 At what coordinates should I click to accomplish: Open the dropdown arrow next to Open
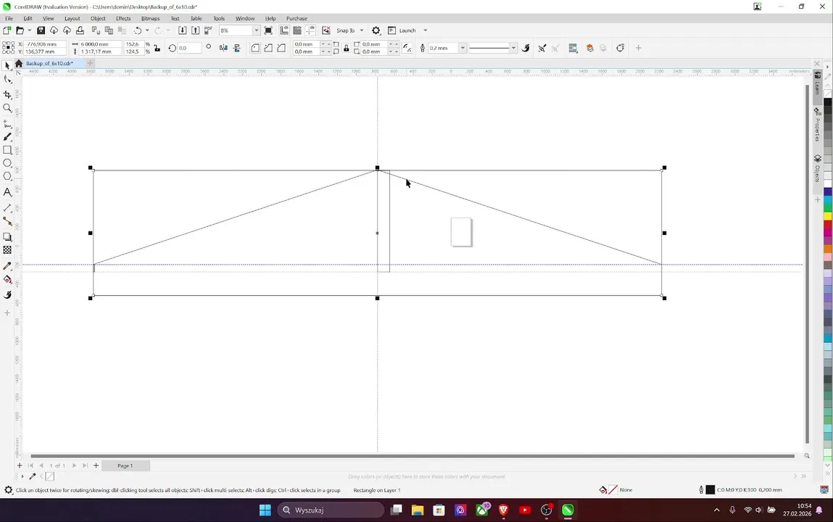point(29,30)
